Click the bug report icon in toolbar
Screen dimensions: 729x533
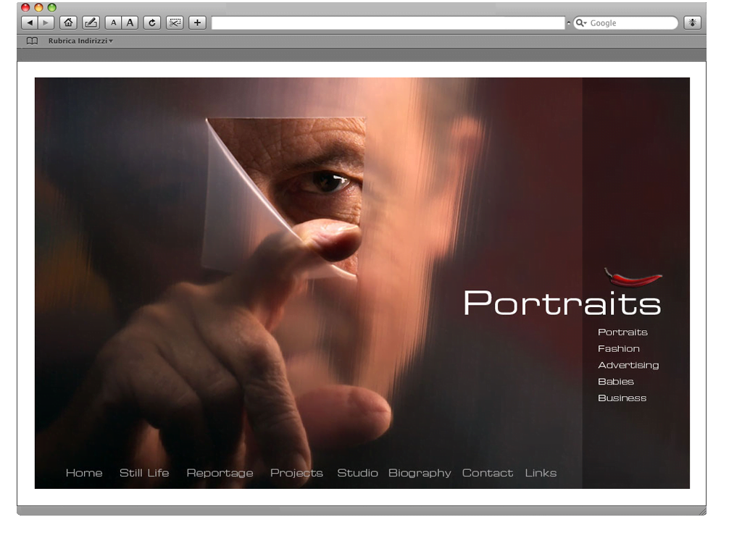click(692, 22)
